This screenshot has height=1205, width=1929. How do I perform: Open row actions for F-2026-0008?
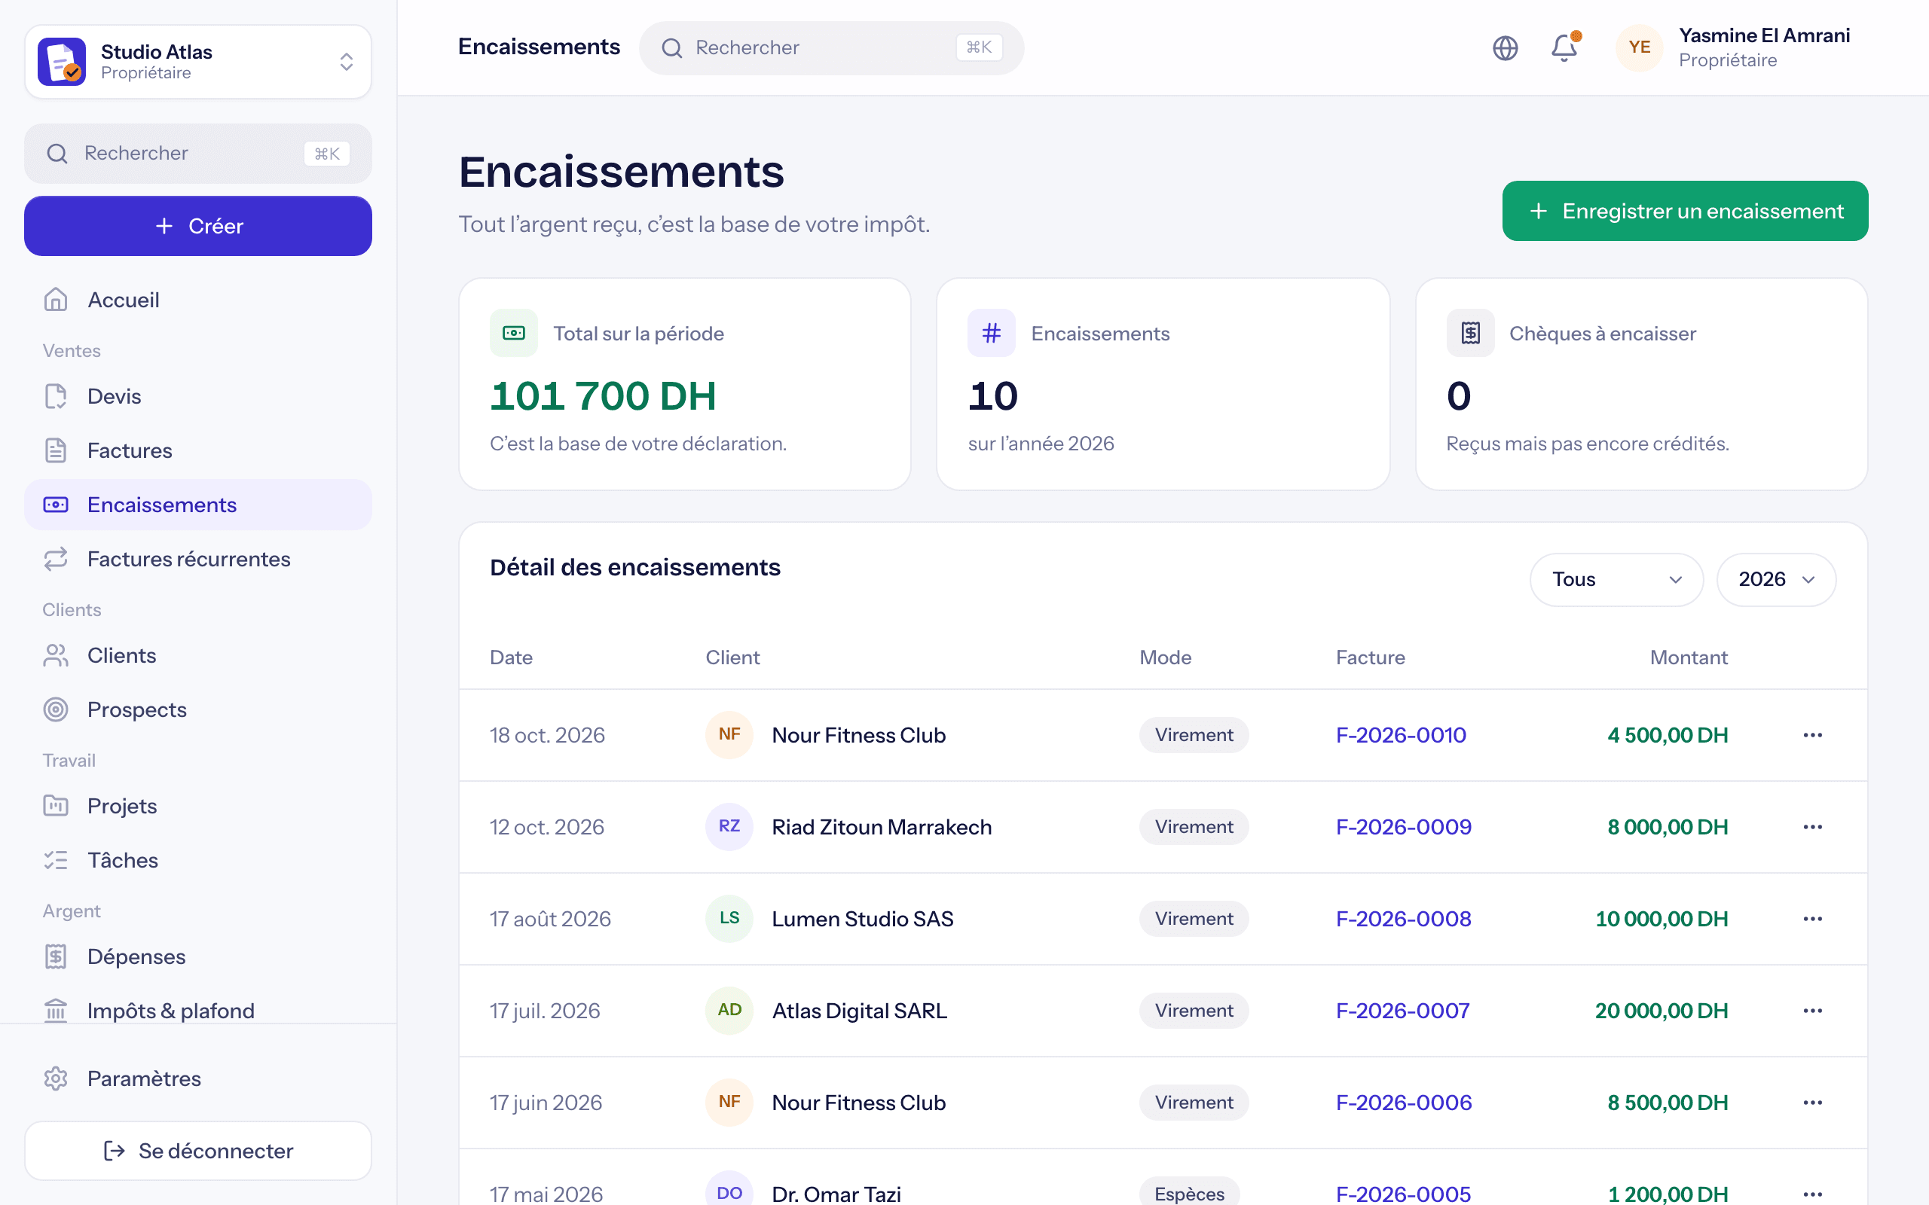point(1813,918)
